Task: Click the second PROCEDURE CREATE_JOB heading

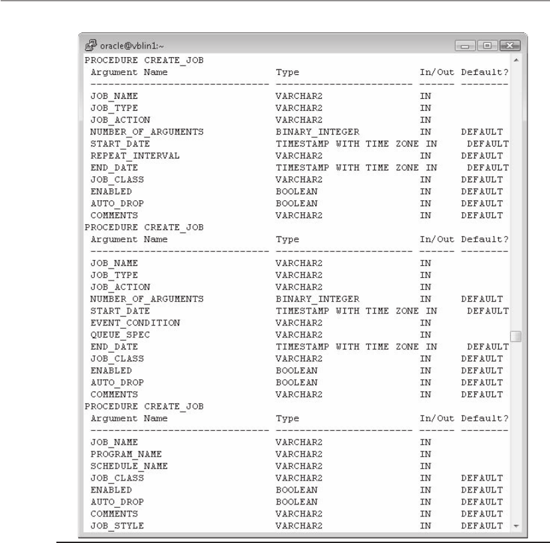Action: click(144, 227)
